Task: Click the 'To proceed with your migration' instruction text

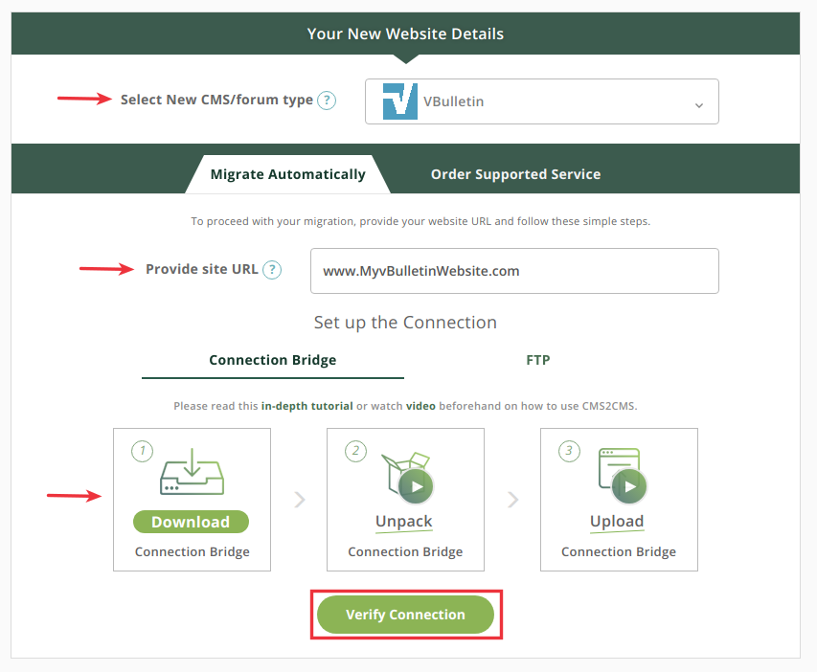Action: 420,221
